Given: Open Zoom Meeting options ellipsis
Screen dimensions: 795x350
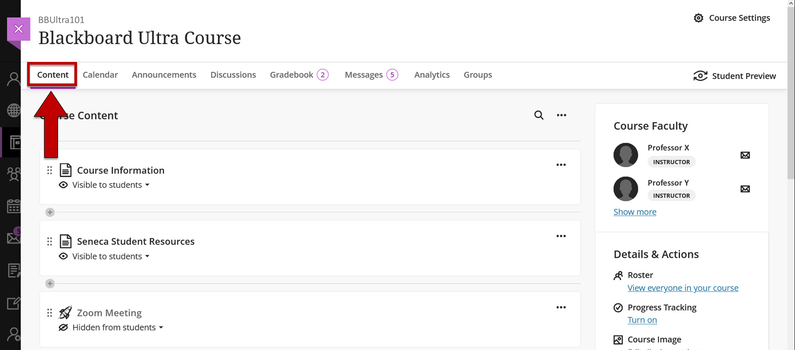Looking at the screenshot, I should pyautogui.click(x=561, y=307).
